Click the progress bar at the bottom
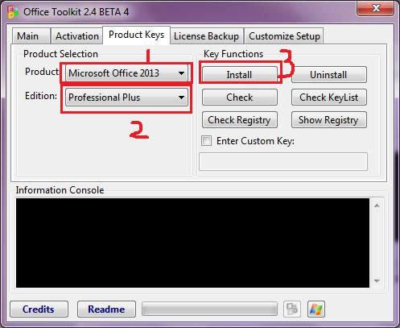 [x=209, y=309]
